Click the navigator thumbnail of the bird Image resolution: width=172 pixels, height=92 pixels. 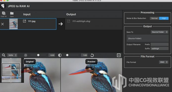click(11, 70)
